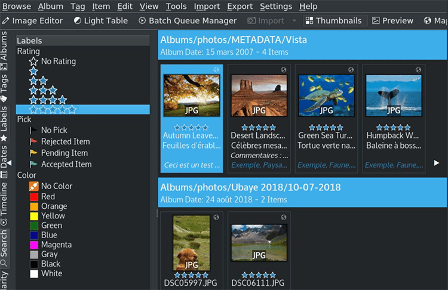This screenshot has height=290, width=448.
Task: Open the Light Table
Action: pyautogui.click(x=100, y=20)
